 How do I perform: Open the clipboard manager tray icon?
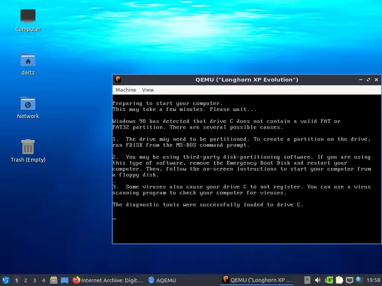(339, 280)
